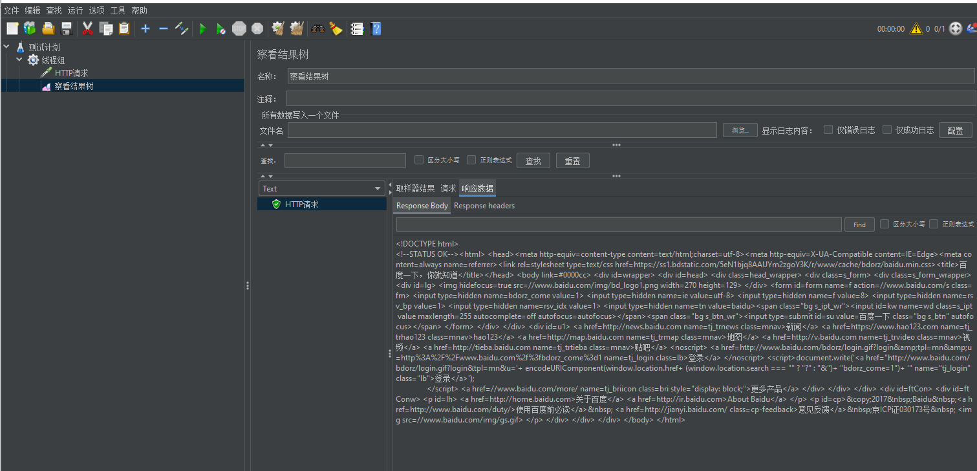Focus the 名称 input field
The width and height of the screenshot is (977, 471).
click(x=630, y=76)
